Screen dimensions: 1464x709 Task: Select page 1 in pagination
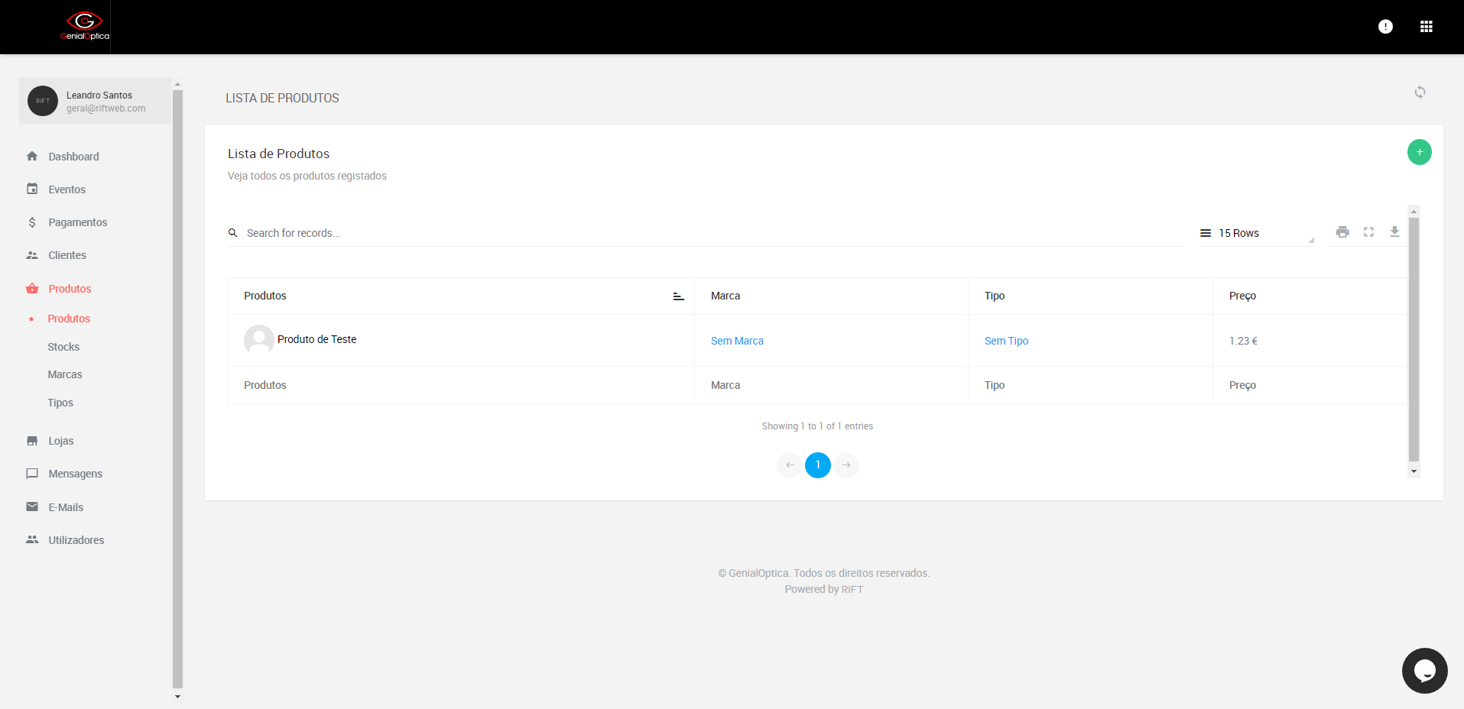pos(818,465)
